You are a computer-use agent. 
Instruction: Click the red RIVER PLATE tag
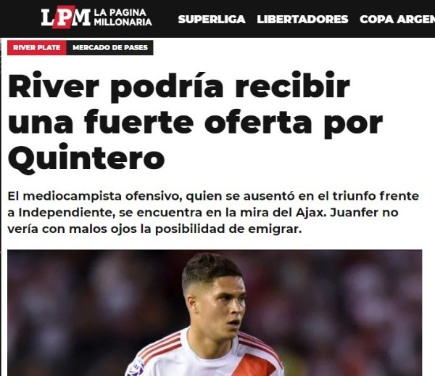37,47
